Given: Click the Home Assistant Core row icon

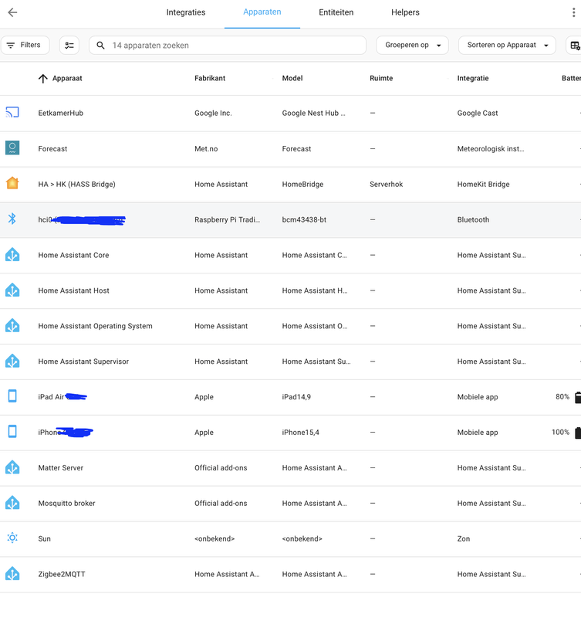Looking at the screenshot, I should (x=12, y=255).
